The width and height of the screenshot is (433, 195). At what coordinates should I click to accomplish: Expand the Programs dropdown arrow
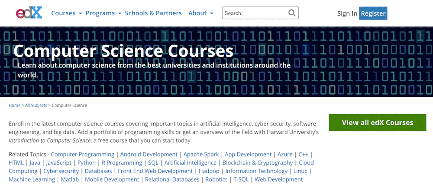click(120, 13)
